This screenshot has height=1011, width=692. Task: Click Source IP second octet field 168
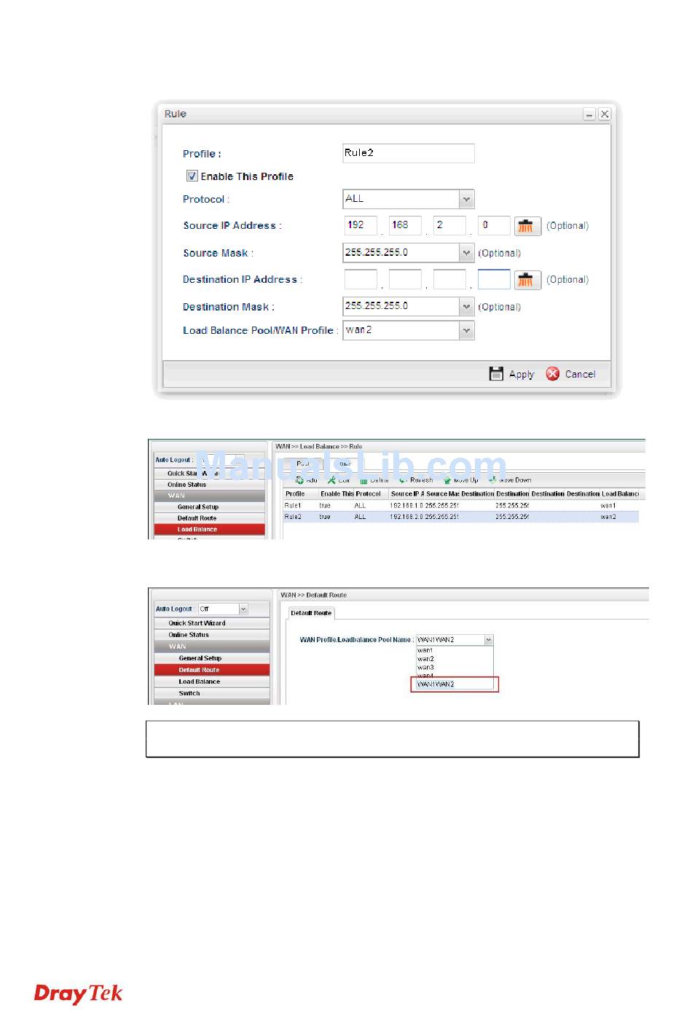(x=405, y=225)
